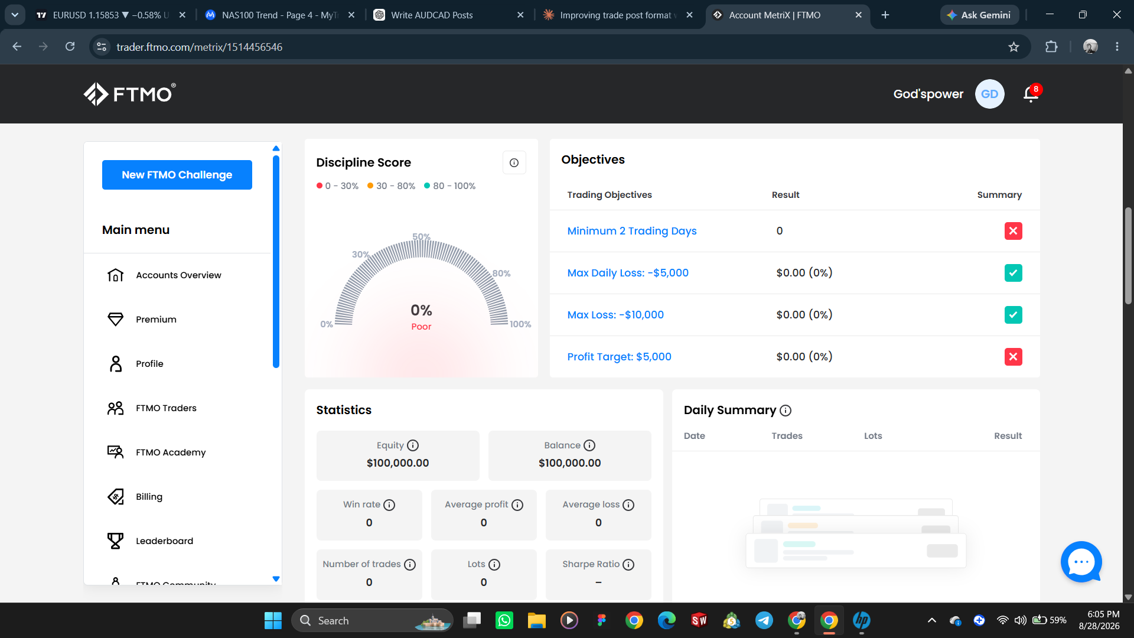
Task: Open the live chat bubble
Action: pyautogui.click(x=1081, y=562)
